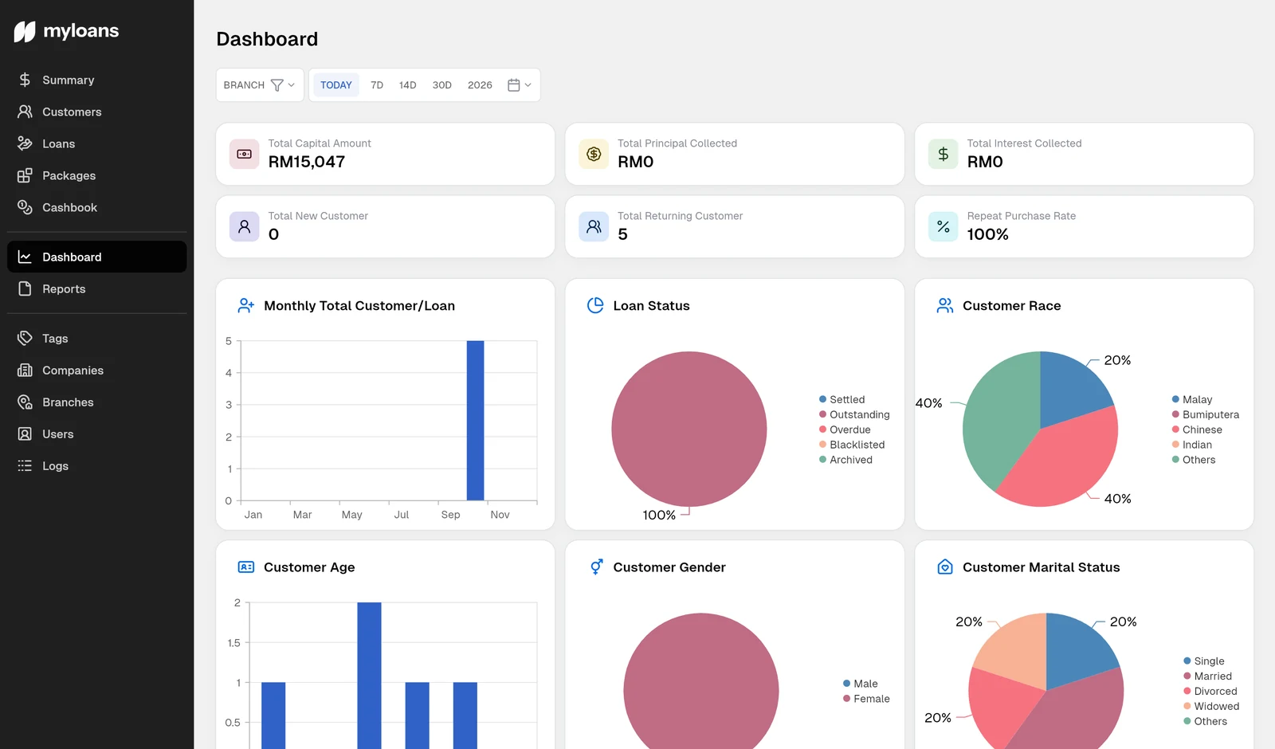Click the Total Principal Collected coin icon
Image resolution: width=1275 pixels, height=749 pixels.
(594, 154)
